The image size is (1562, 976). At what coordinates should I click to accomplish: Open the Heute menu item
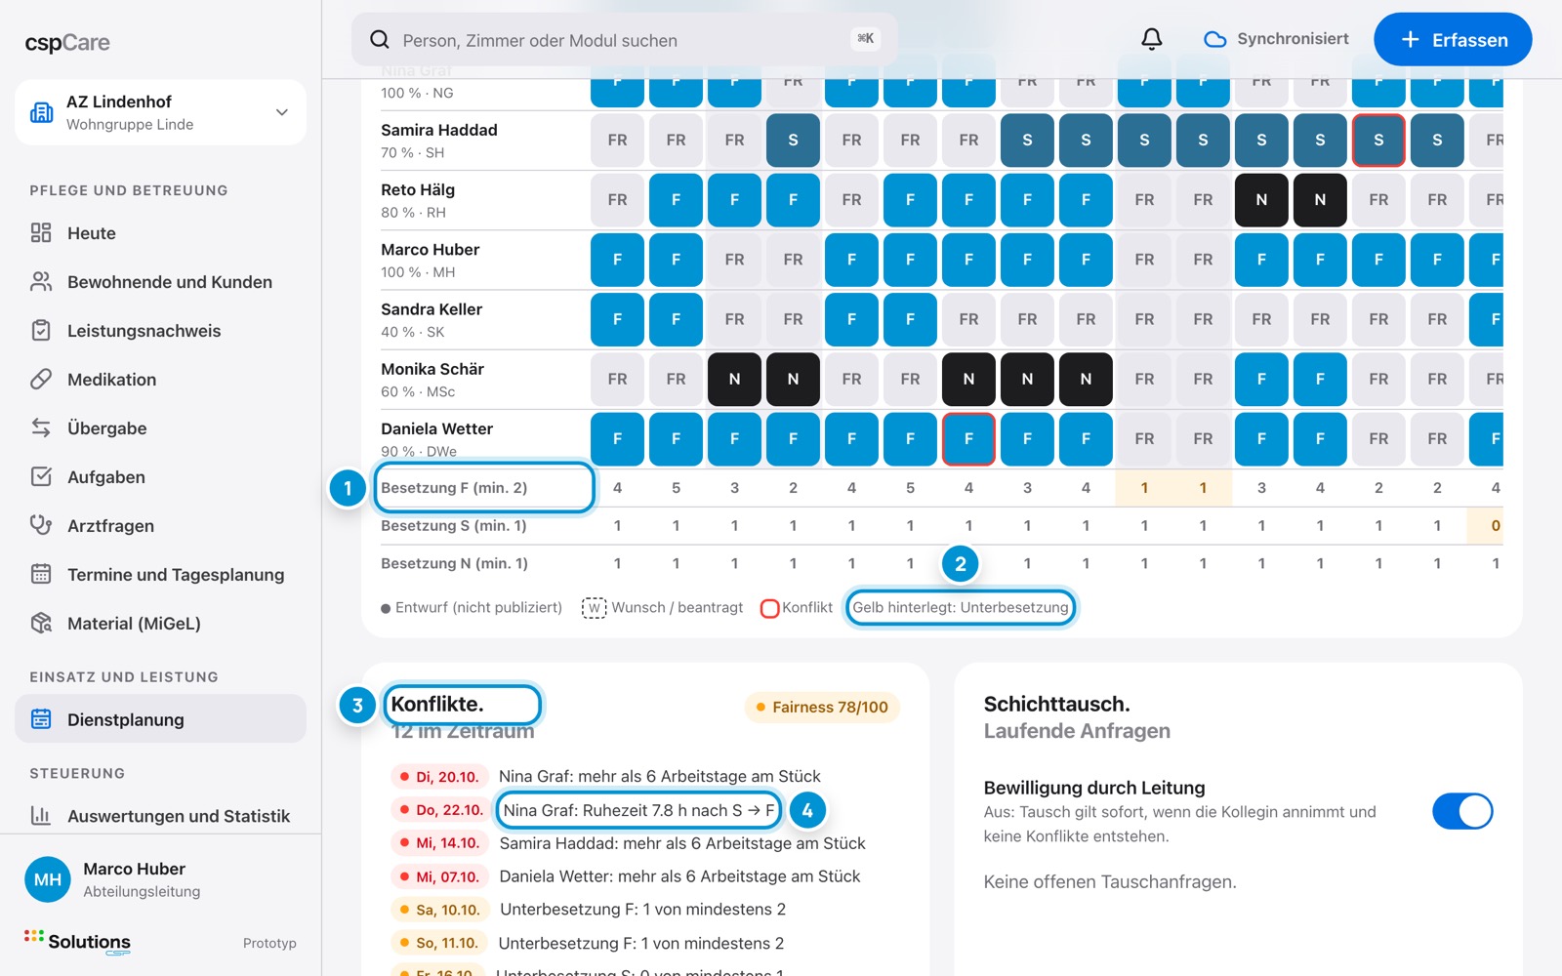[x=160, y=232]
